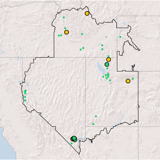
Task: Select small green dot directly above yellow marker near lake
Action: coord(108,56)
